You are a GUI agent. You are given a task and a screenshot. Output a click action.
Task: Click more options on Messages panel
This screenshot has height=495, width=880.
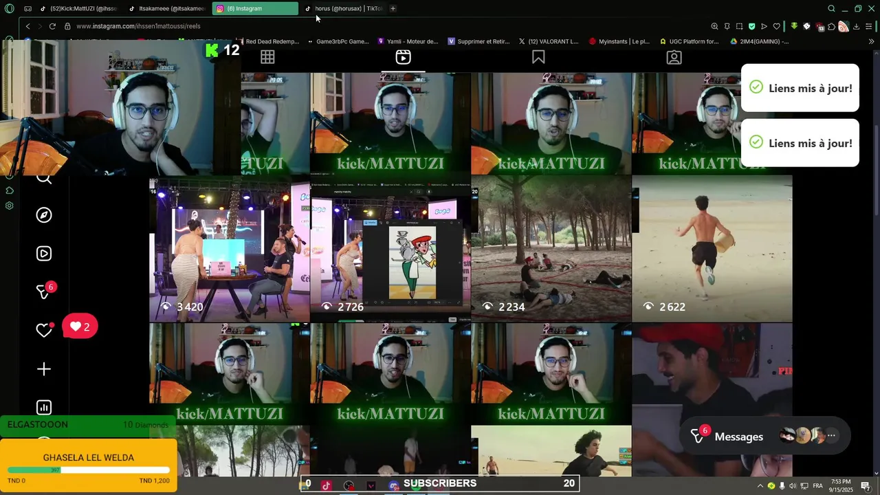pyautogui.click(x=831, y=436)
